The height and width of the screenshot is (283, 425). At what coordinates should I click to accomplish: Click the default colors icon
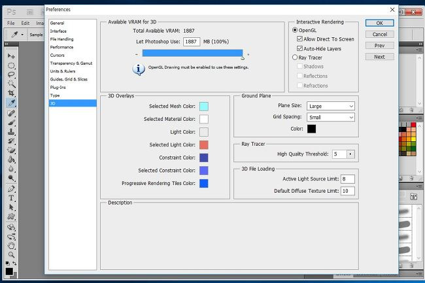click(x=7, y=263)
